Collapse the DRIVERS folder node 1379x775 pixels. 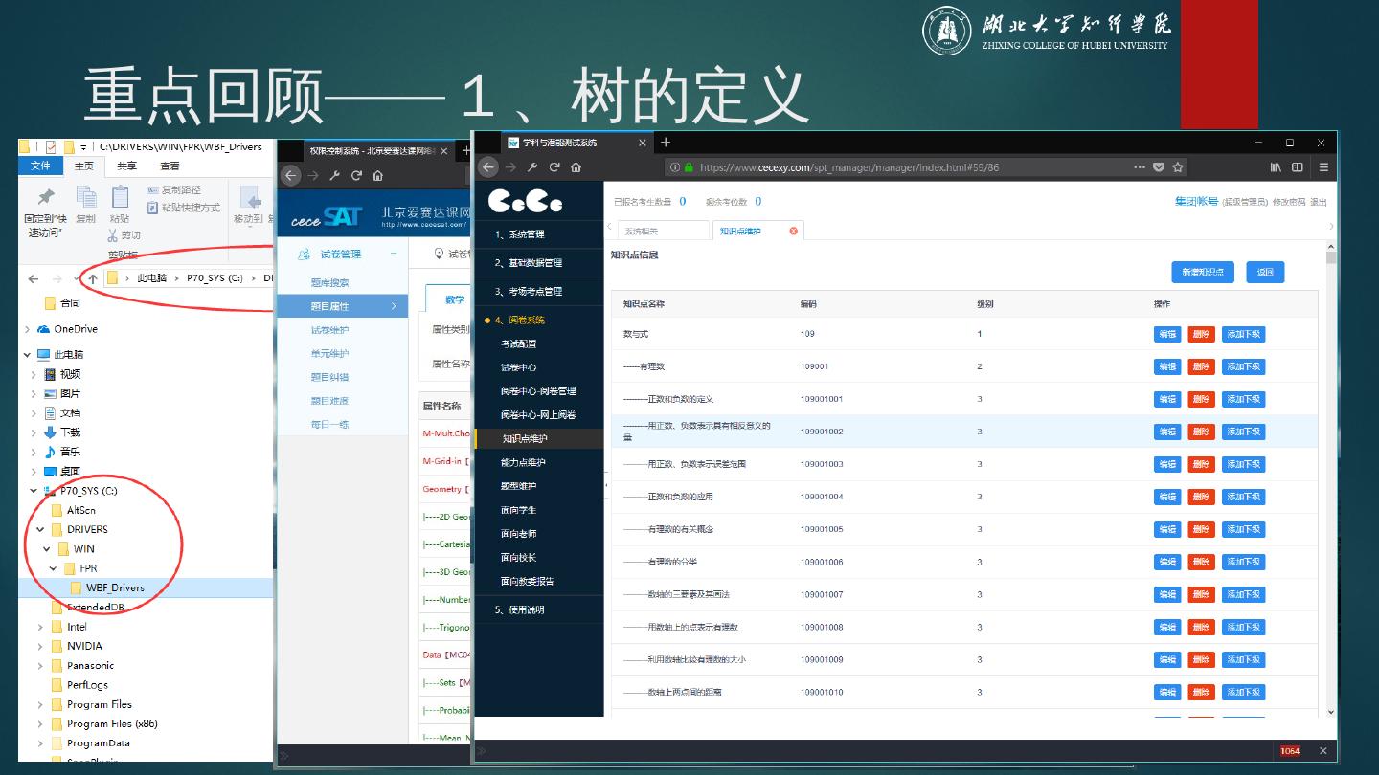point(40,529)
